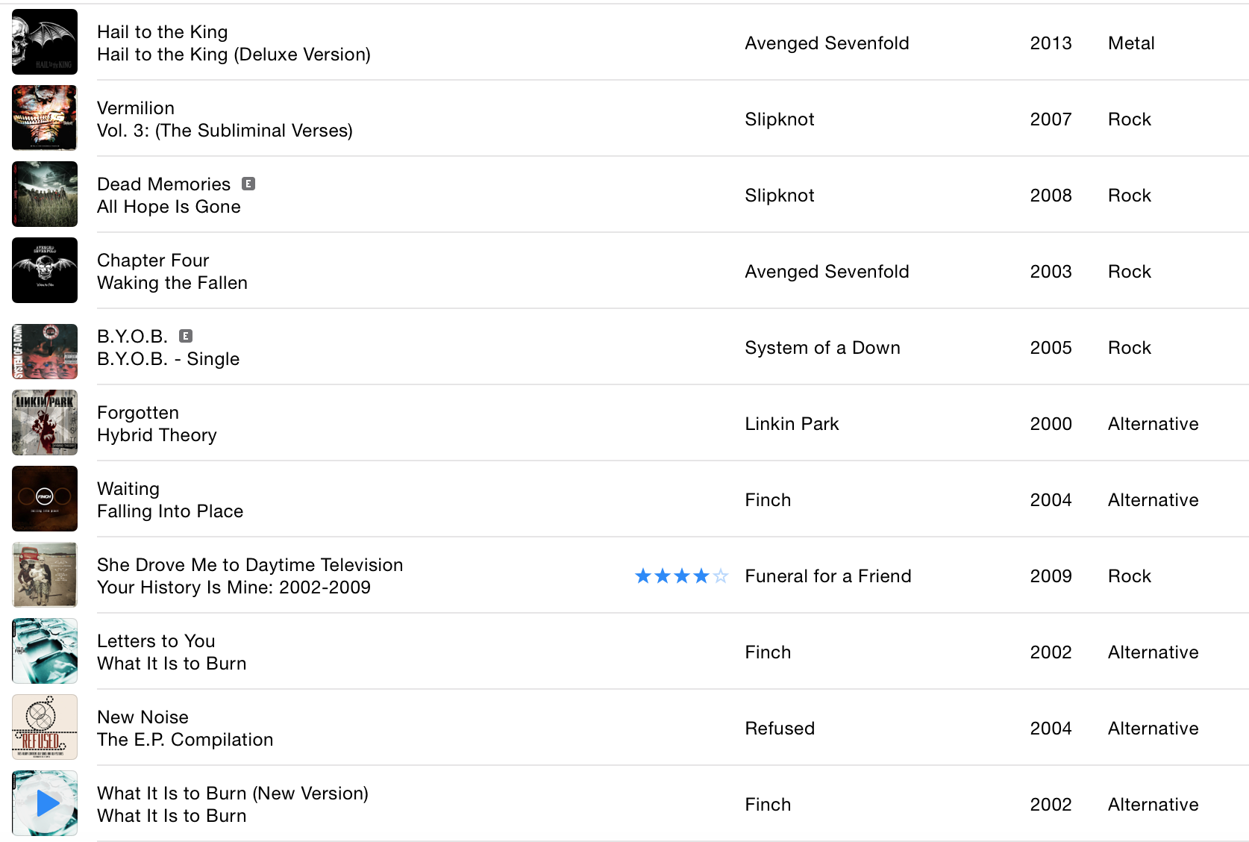The image size is (1249, 842).
Task: Open the Falling Into Place cover art
Action: [45, 499]
